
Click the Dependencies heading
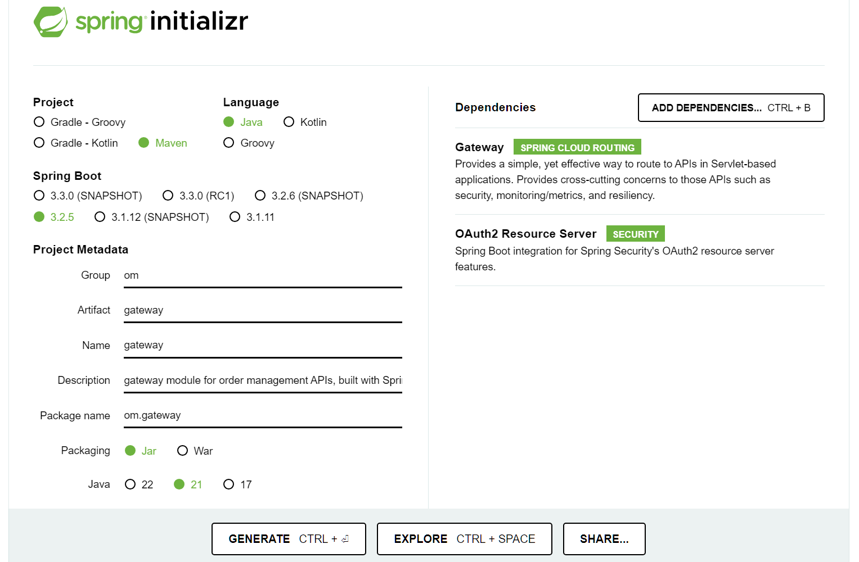[495, 107]
